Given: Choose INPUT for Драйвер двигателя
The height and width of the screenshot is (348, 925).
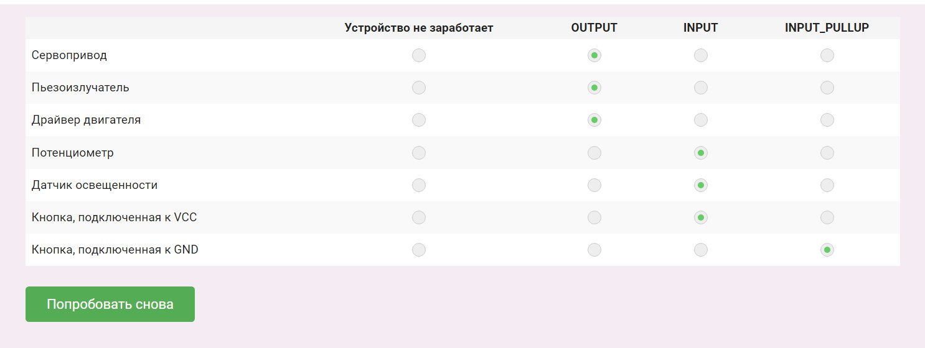Looking at the screenshot, I should coord(701,120).
